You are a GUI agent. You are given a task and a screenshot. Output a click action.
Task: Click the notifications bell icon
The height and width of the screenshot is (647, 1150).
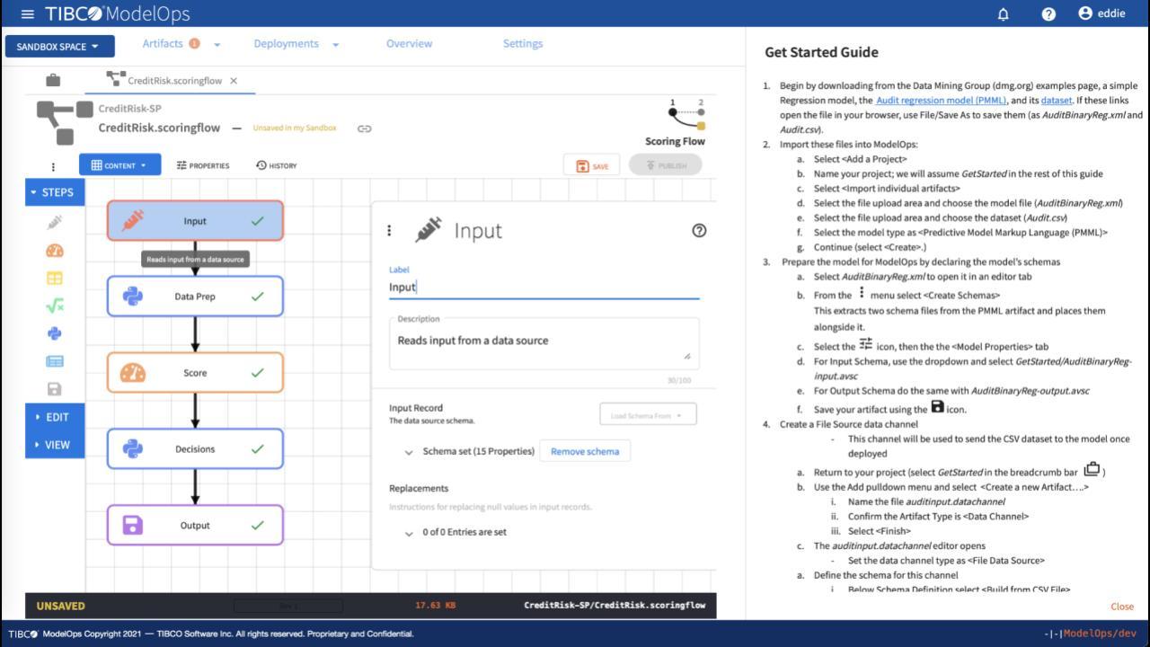[1004, 14]
